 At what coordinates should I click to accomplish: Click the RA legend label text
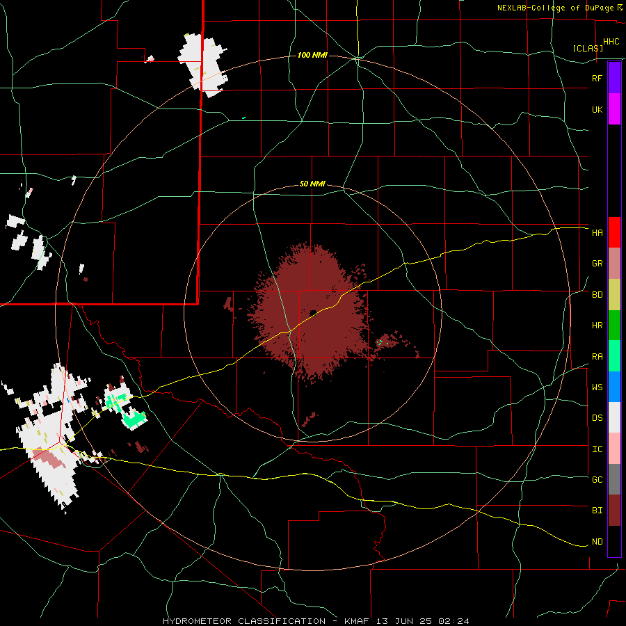[x=597, y=357]
